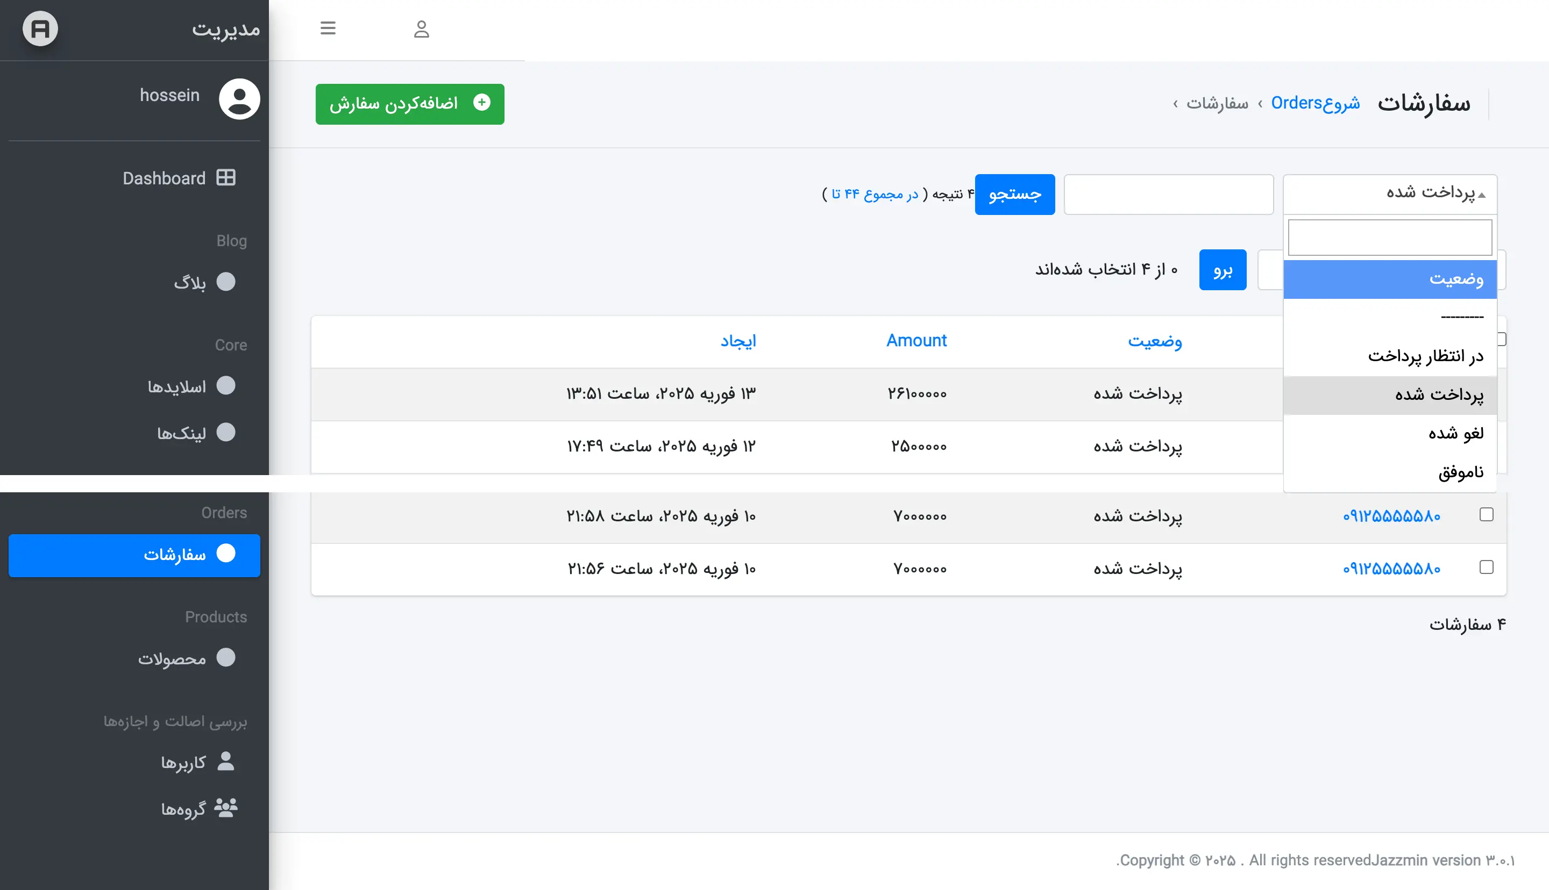Click the search text input field
The width and height of the screenshot is (1549, 890).
(x=1169, y=195)
